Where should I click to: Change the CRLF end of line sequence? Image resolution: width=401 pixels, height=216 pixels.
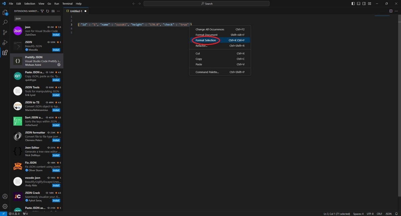(x=380, y=214)
